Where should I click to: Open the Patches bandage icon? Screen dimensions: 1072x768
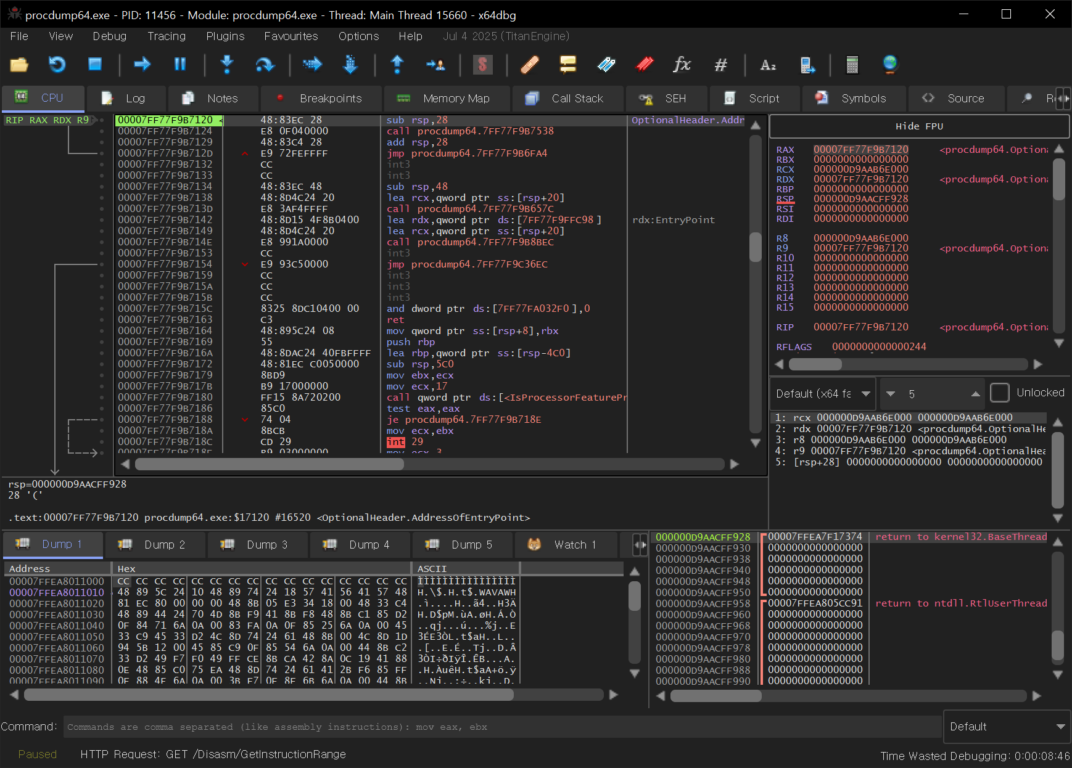[x=530, y=64]
